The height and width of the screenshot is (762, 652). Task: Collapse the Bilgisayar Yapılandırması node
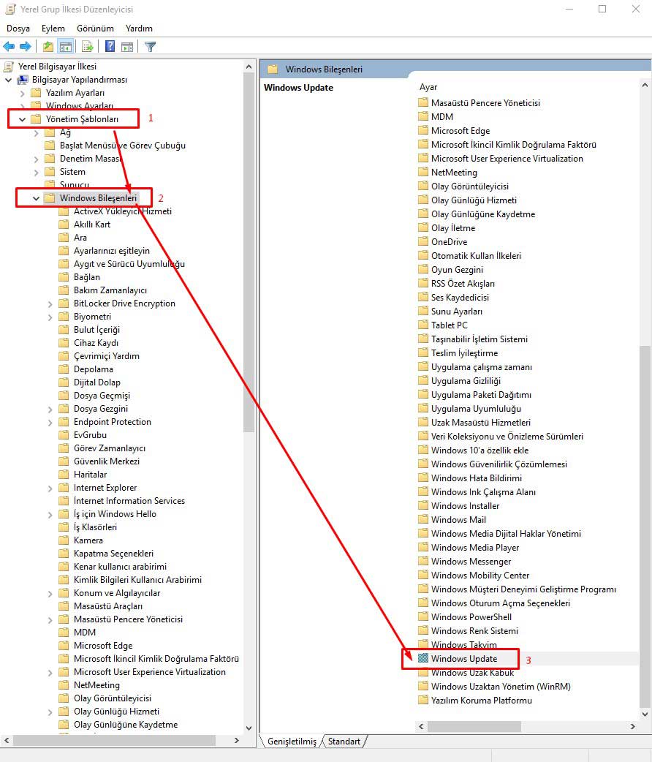click(x=8, y=80)
